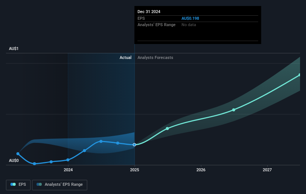Click the EPS legend color icon
Viewport: 306px width, 194px height.
(x=13, y=184)
